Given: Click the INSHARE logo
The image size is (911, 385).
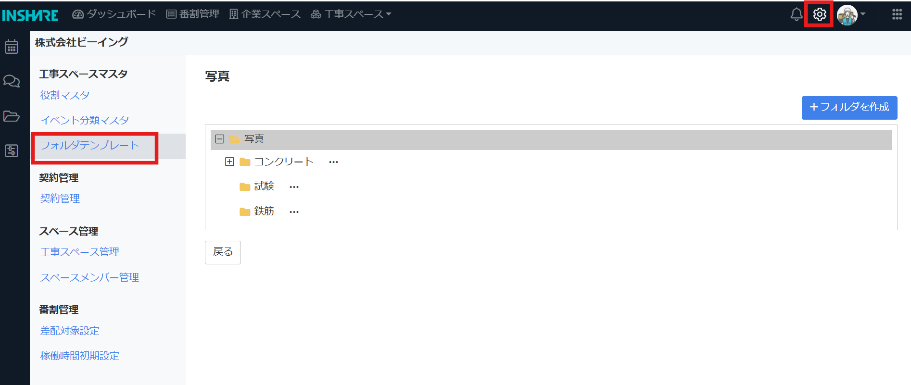Looking at the screenshot, I should tap(30, 15).
